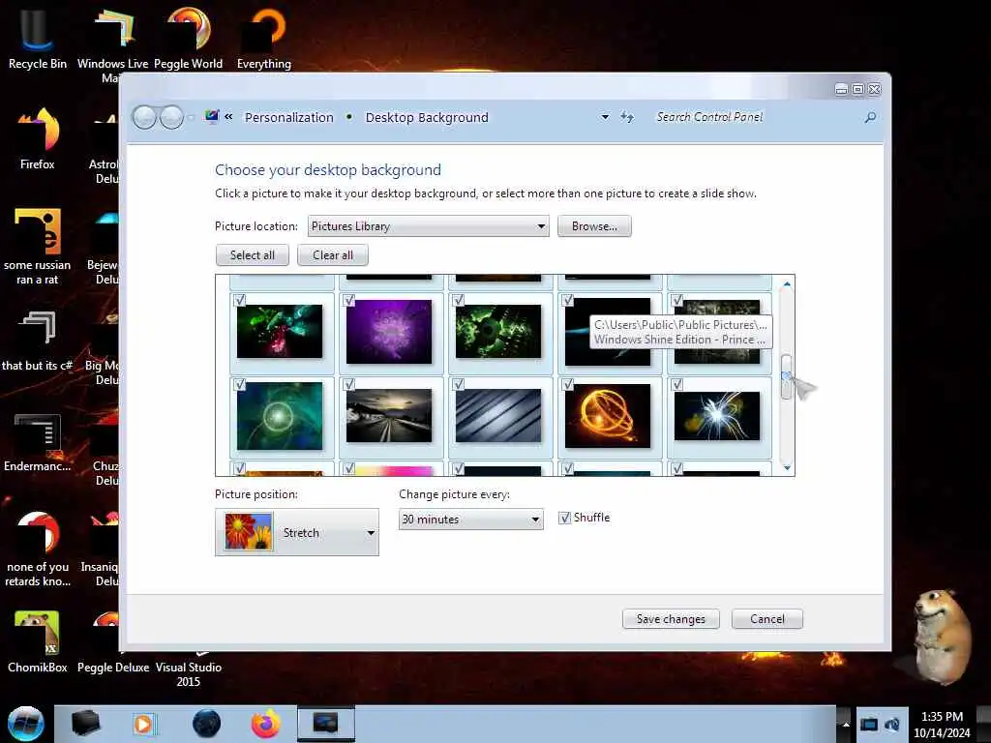Viewport: 991px width, 743px height.
Task: Uncheck the teal glowing orb wallpaper checkbox
Action: (240, 384)
